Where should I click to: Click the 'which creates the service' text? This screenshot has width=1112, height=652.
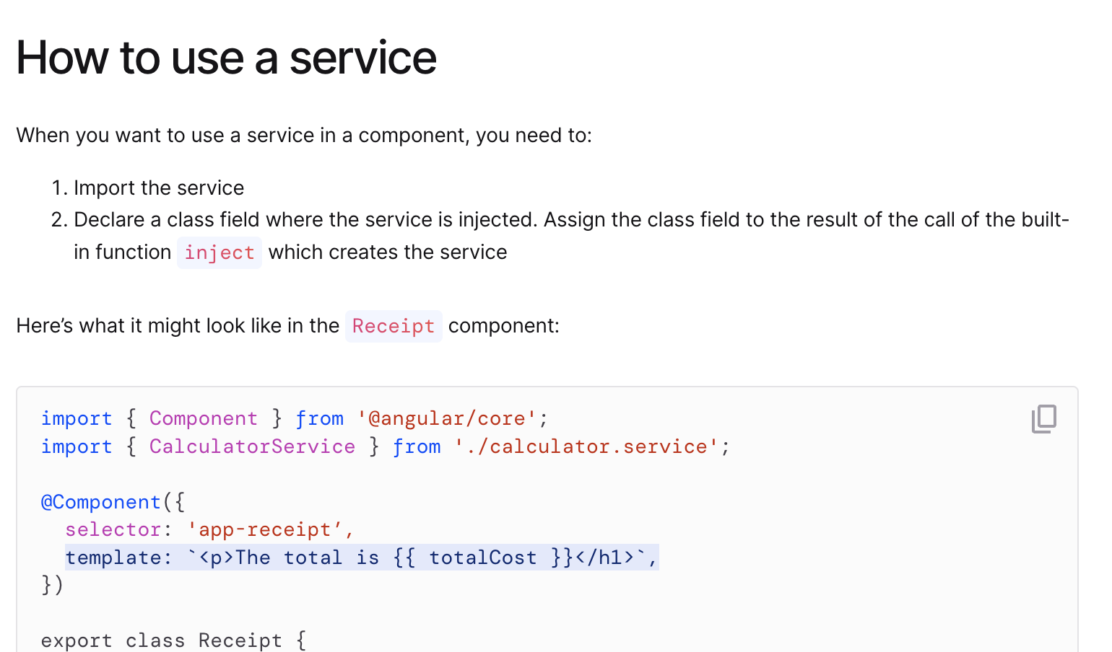(388, 252)
